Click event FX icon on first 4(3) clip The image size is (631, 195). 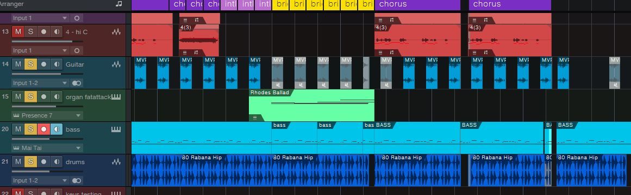click(x=197, y=52)
